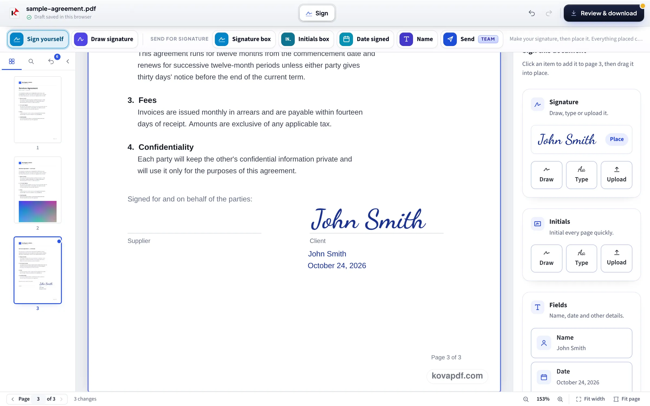650x406 pixels.
Task: Undo the last change in header
Action: [532, 13]
